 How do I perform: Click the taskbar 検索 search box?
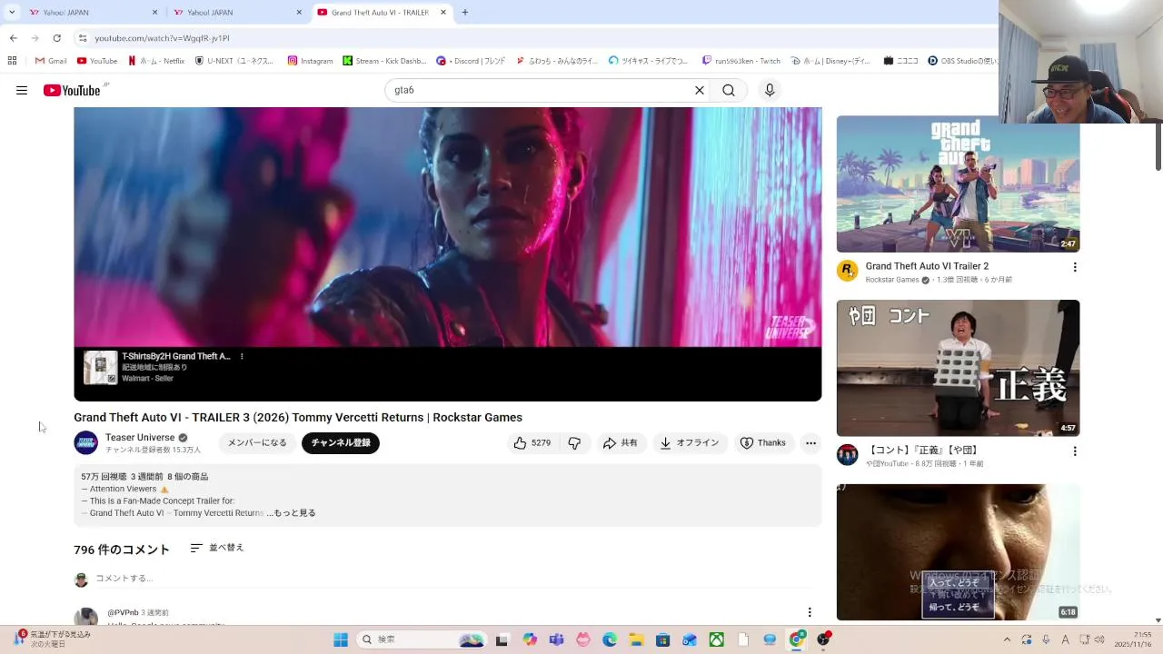click(x=422, y=639)
